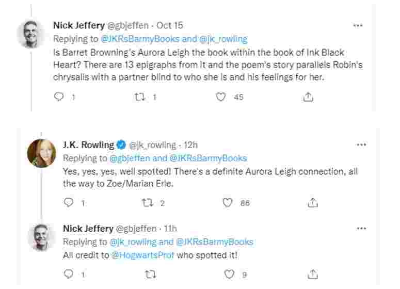Reply to Nick Jeffery's 'All credit' tweet
The image size is (400, 289).
(69, 274)
